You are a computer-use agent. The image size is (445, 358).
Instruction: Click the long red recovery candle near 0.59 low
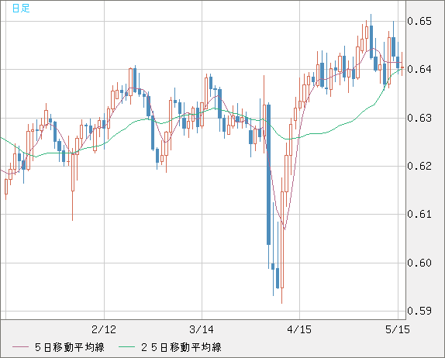click(282, 239)
